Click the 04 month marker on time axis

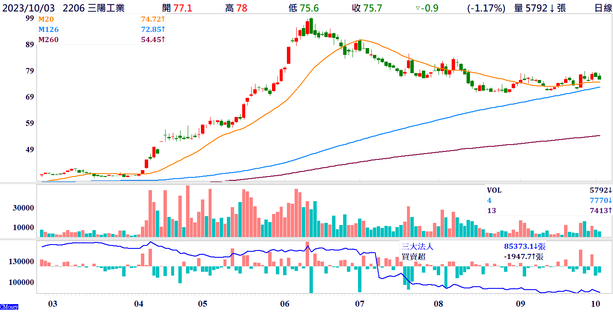click(x=138, y=304)
